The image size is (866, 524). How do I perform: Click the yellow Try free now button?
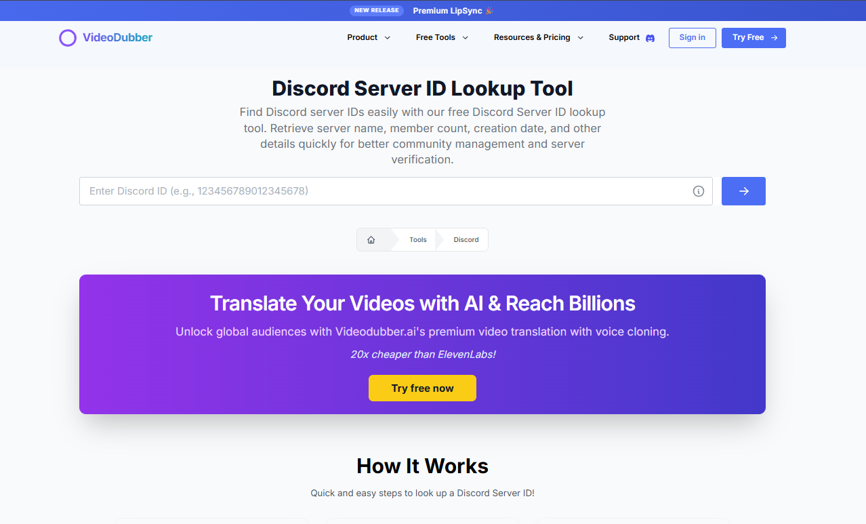point(422,388)
